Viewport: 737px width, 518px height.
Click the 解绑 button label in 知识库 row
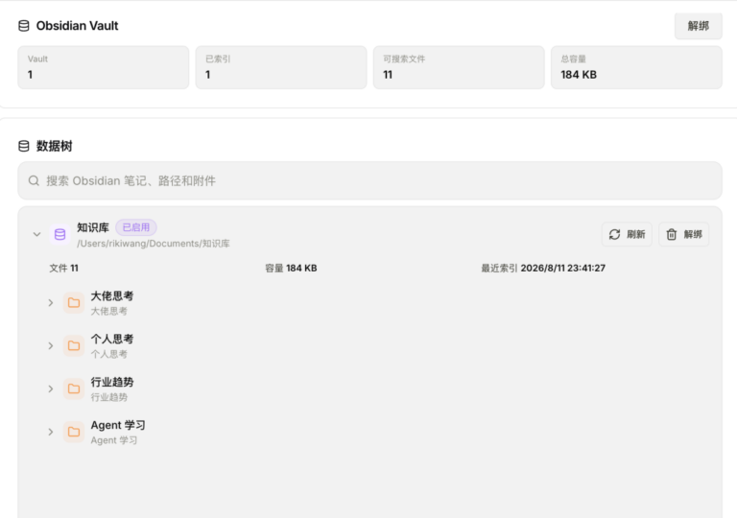[x=693, y=234]
